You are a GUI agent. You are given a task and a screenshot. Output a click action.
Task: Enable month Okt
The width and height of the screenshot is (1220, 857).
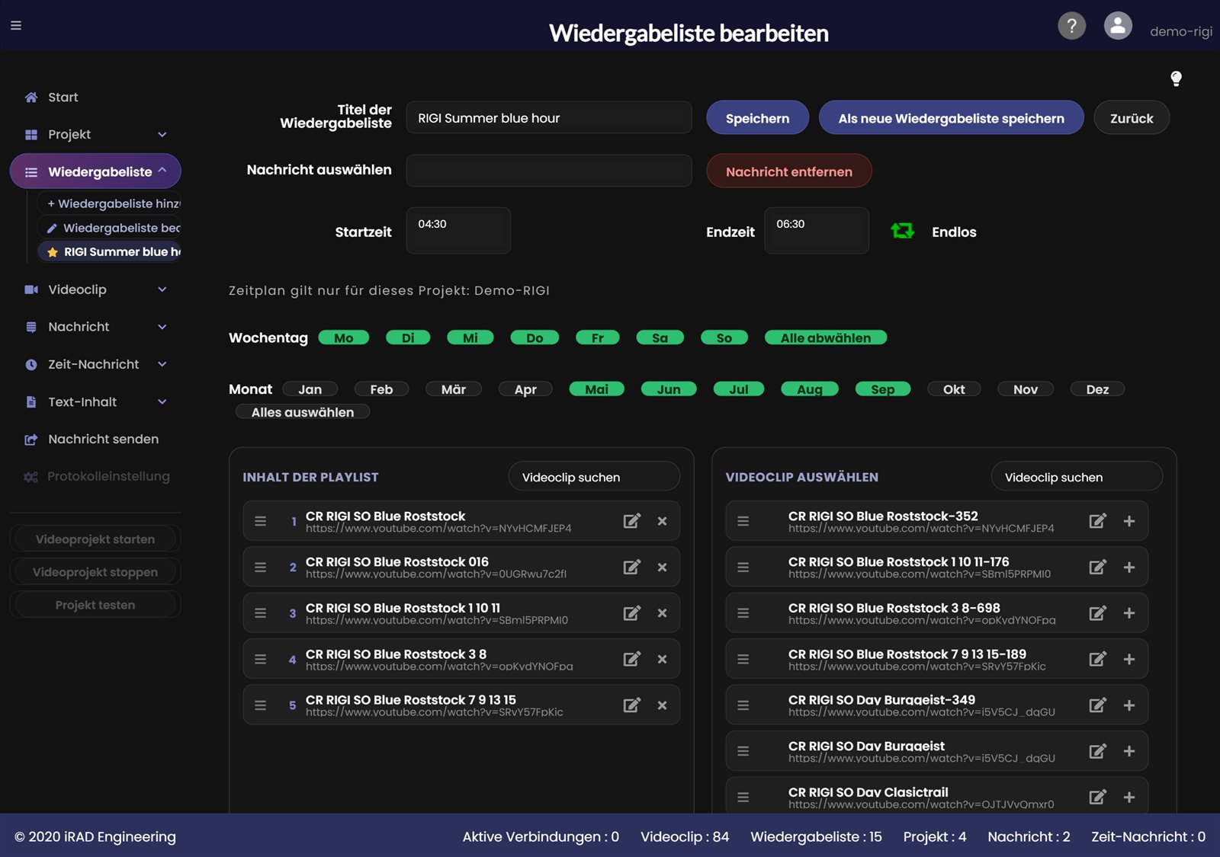(954, 389)
